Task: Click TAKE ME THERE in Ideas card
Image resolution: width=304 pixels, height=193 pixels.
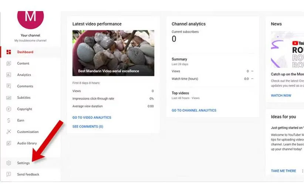Action: click(x=283, y=171)
